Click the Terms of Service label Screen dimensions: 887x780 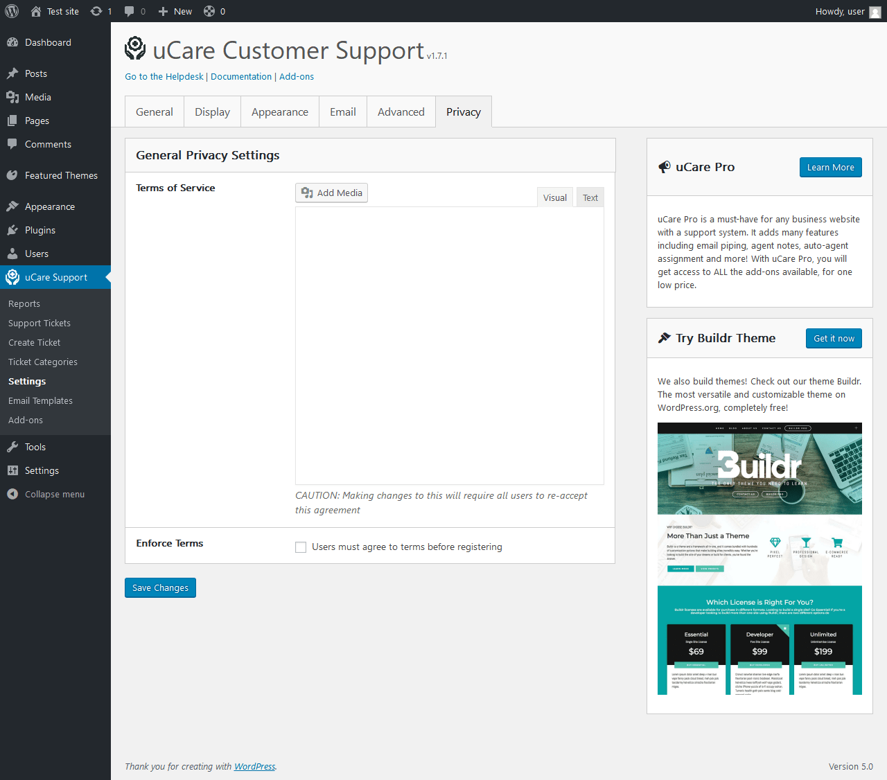175,188
